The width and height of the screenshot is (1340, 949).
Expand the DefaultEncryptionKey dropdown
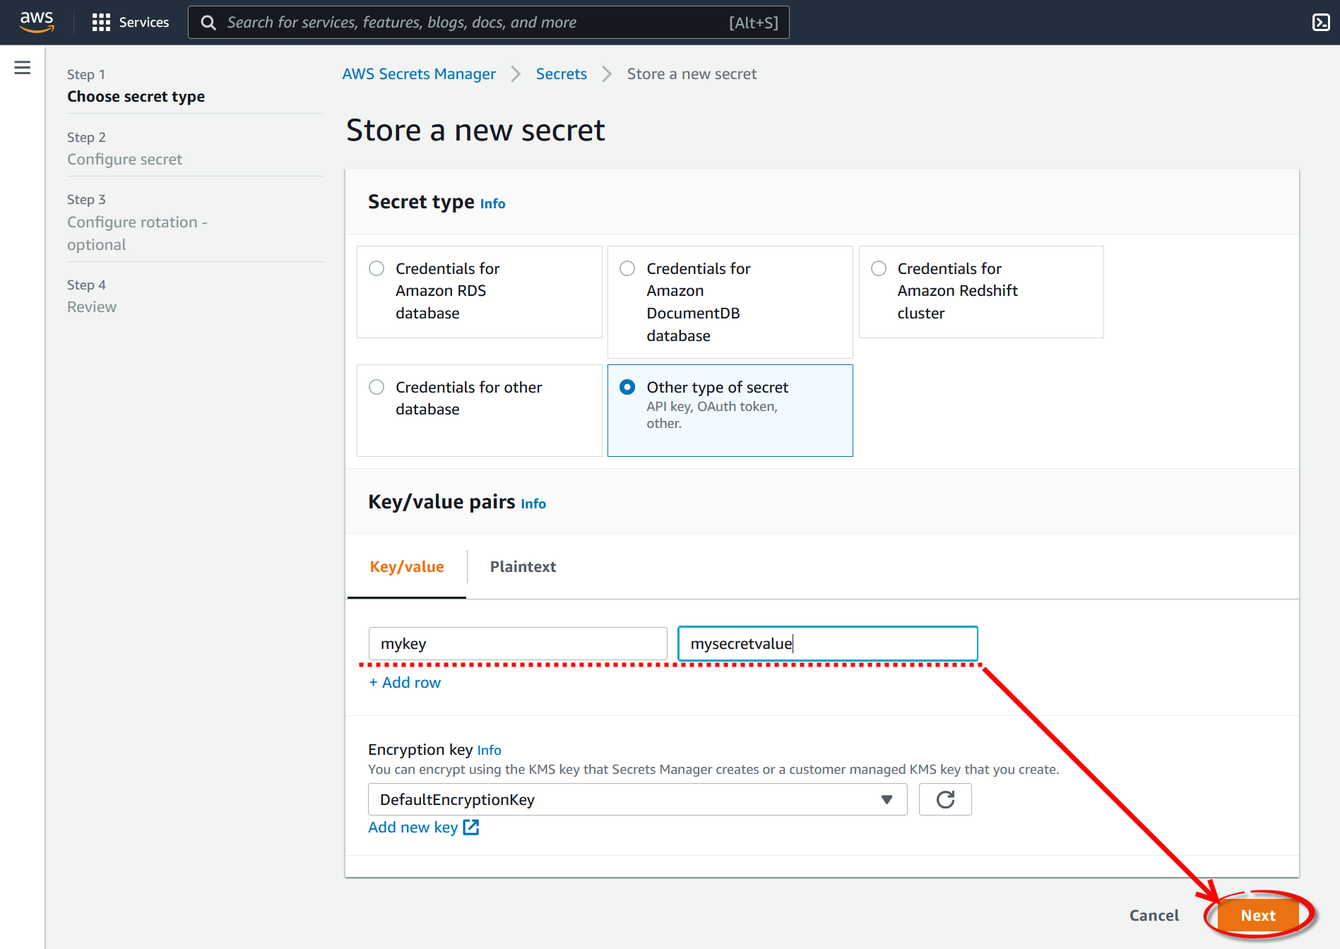[x=637, y=799]
